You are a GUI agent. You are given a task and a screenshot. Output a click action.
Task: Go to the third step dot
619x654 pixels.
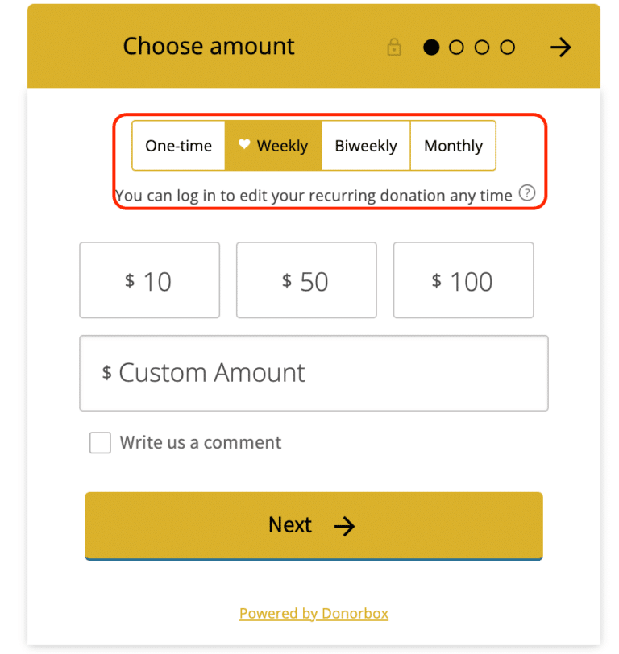click(x=482, y=48)
